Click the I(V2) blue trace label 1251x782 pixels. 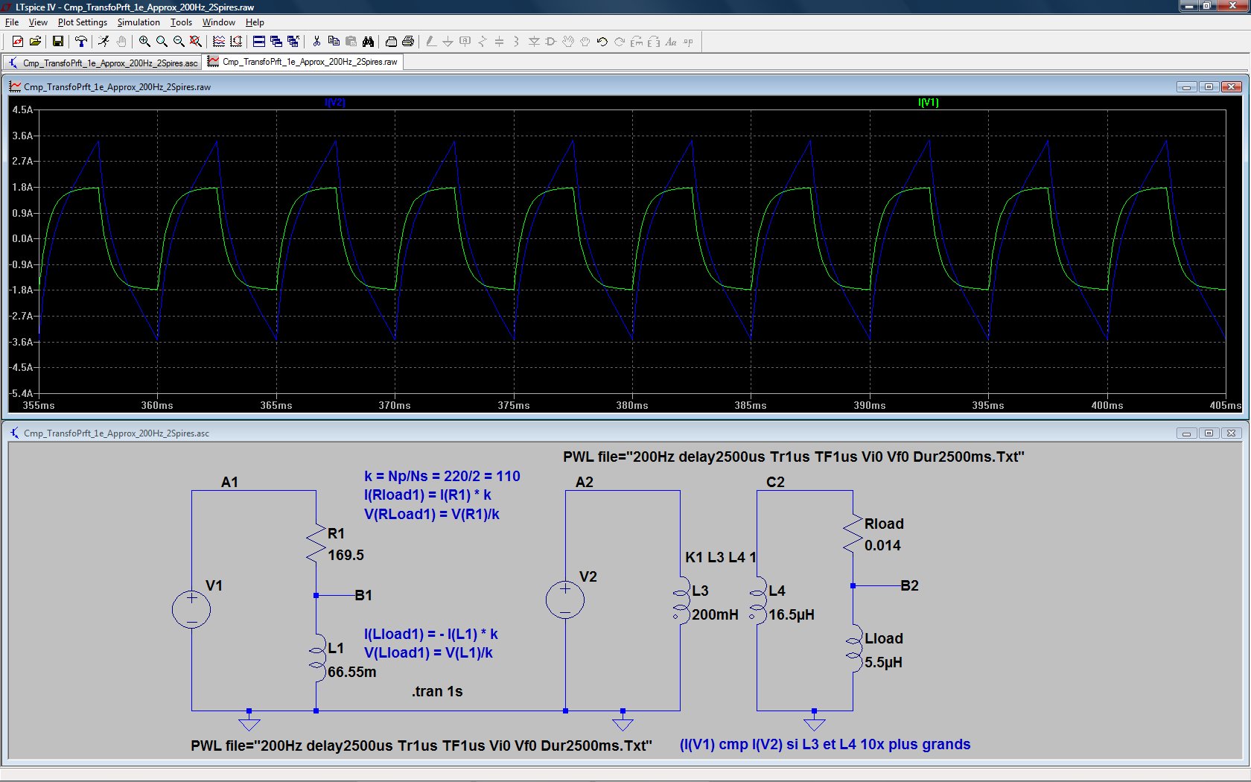(335, 103)
